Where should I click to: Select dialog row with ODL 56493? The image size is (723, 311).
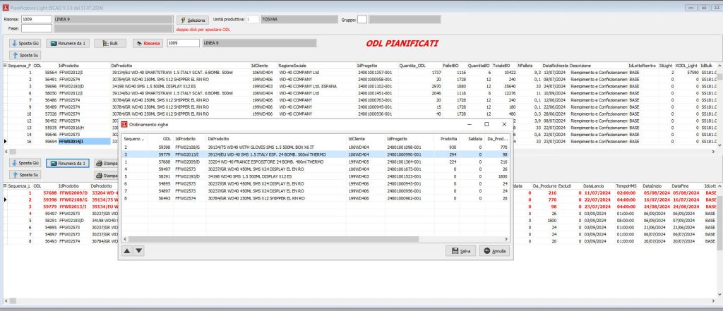click(x=316, y=198)
